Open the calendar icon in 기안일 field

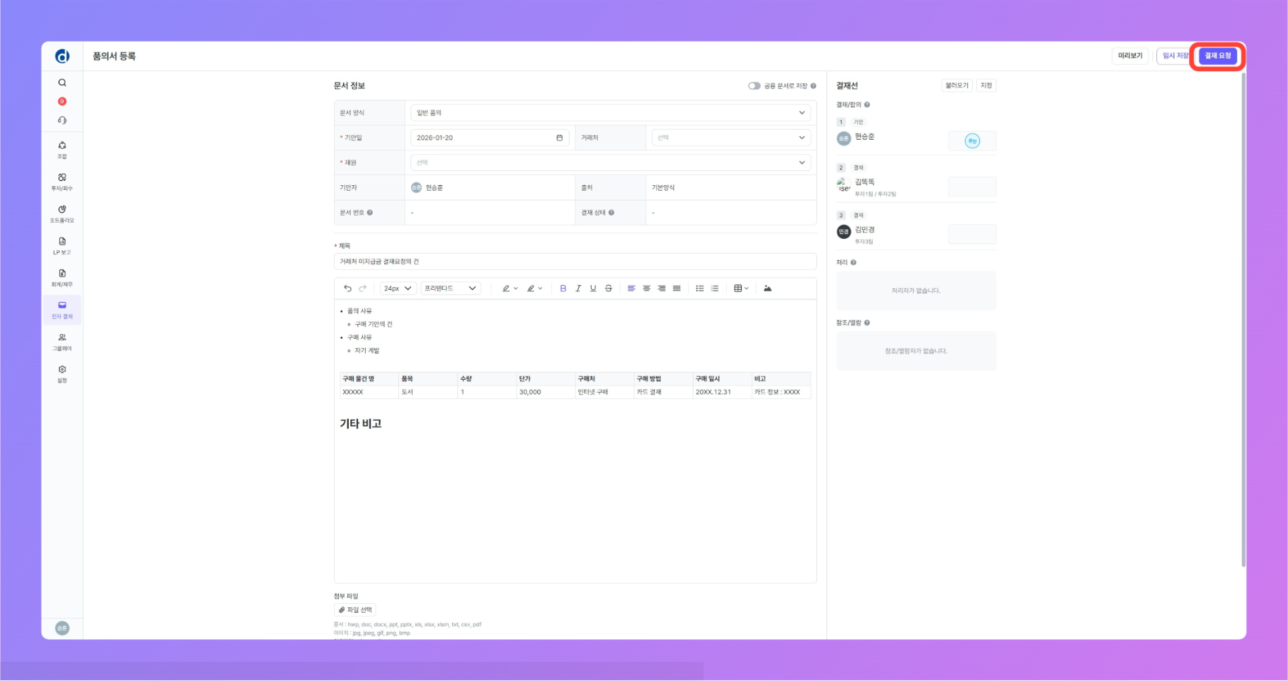(559, 138)
